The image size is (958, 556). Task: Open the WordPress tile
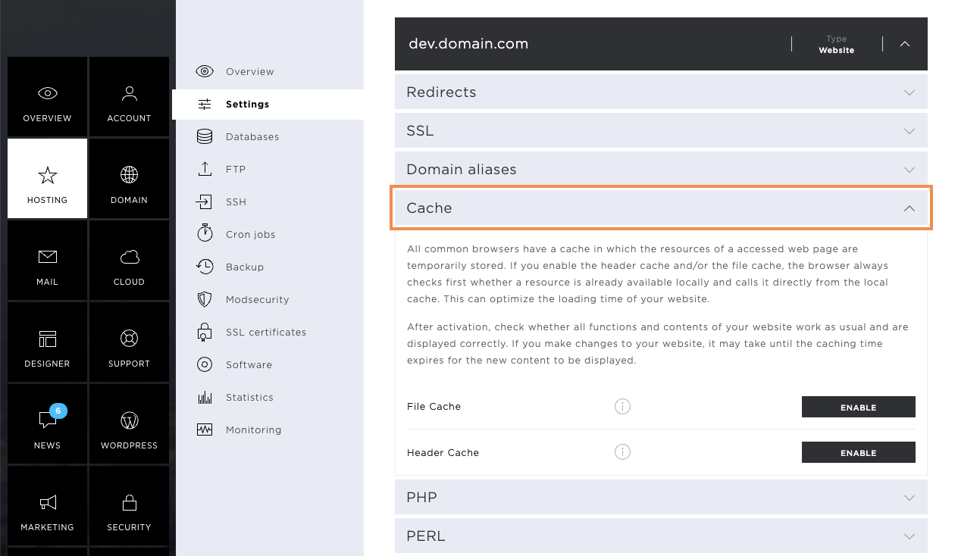click(x=129, y=424)
